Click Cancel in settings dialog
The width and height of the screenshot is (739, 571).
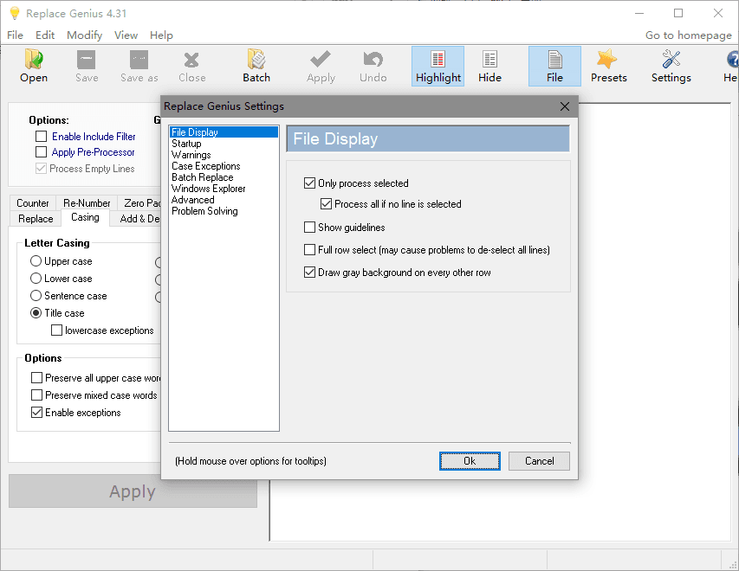539,461
